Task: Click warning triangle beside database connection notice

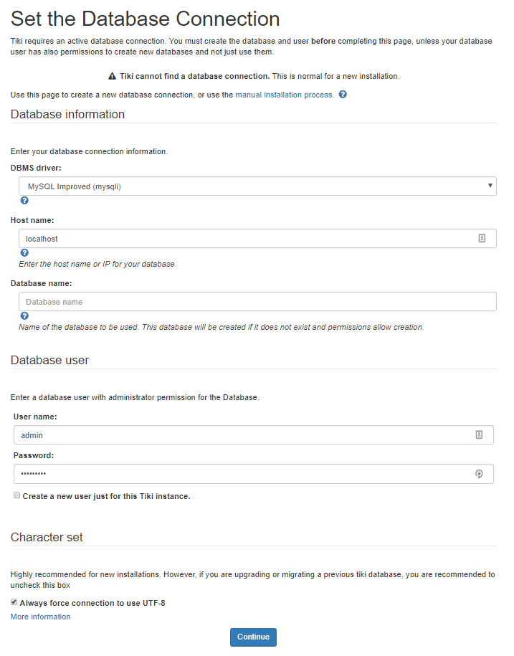Action: 112,76
